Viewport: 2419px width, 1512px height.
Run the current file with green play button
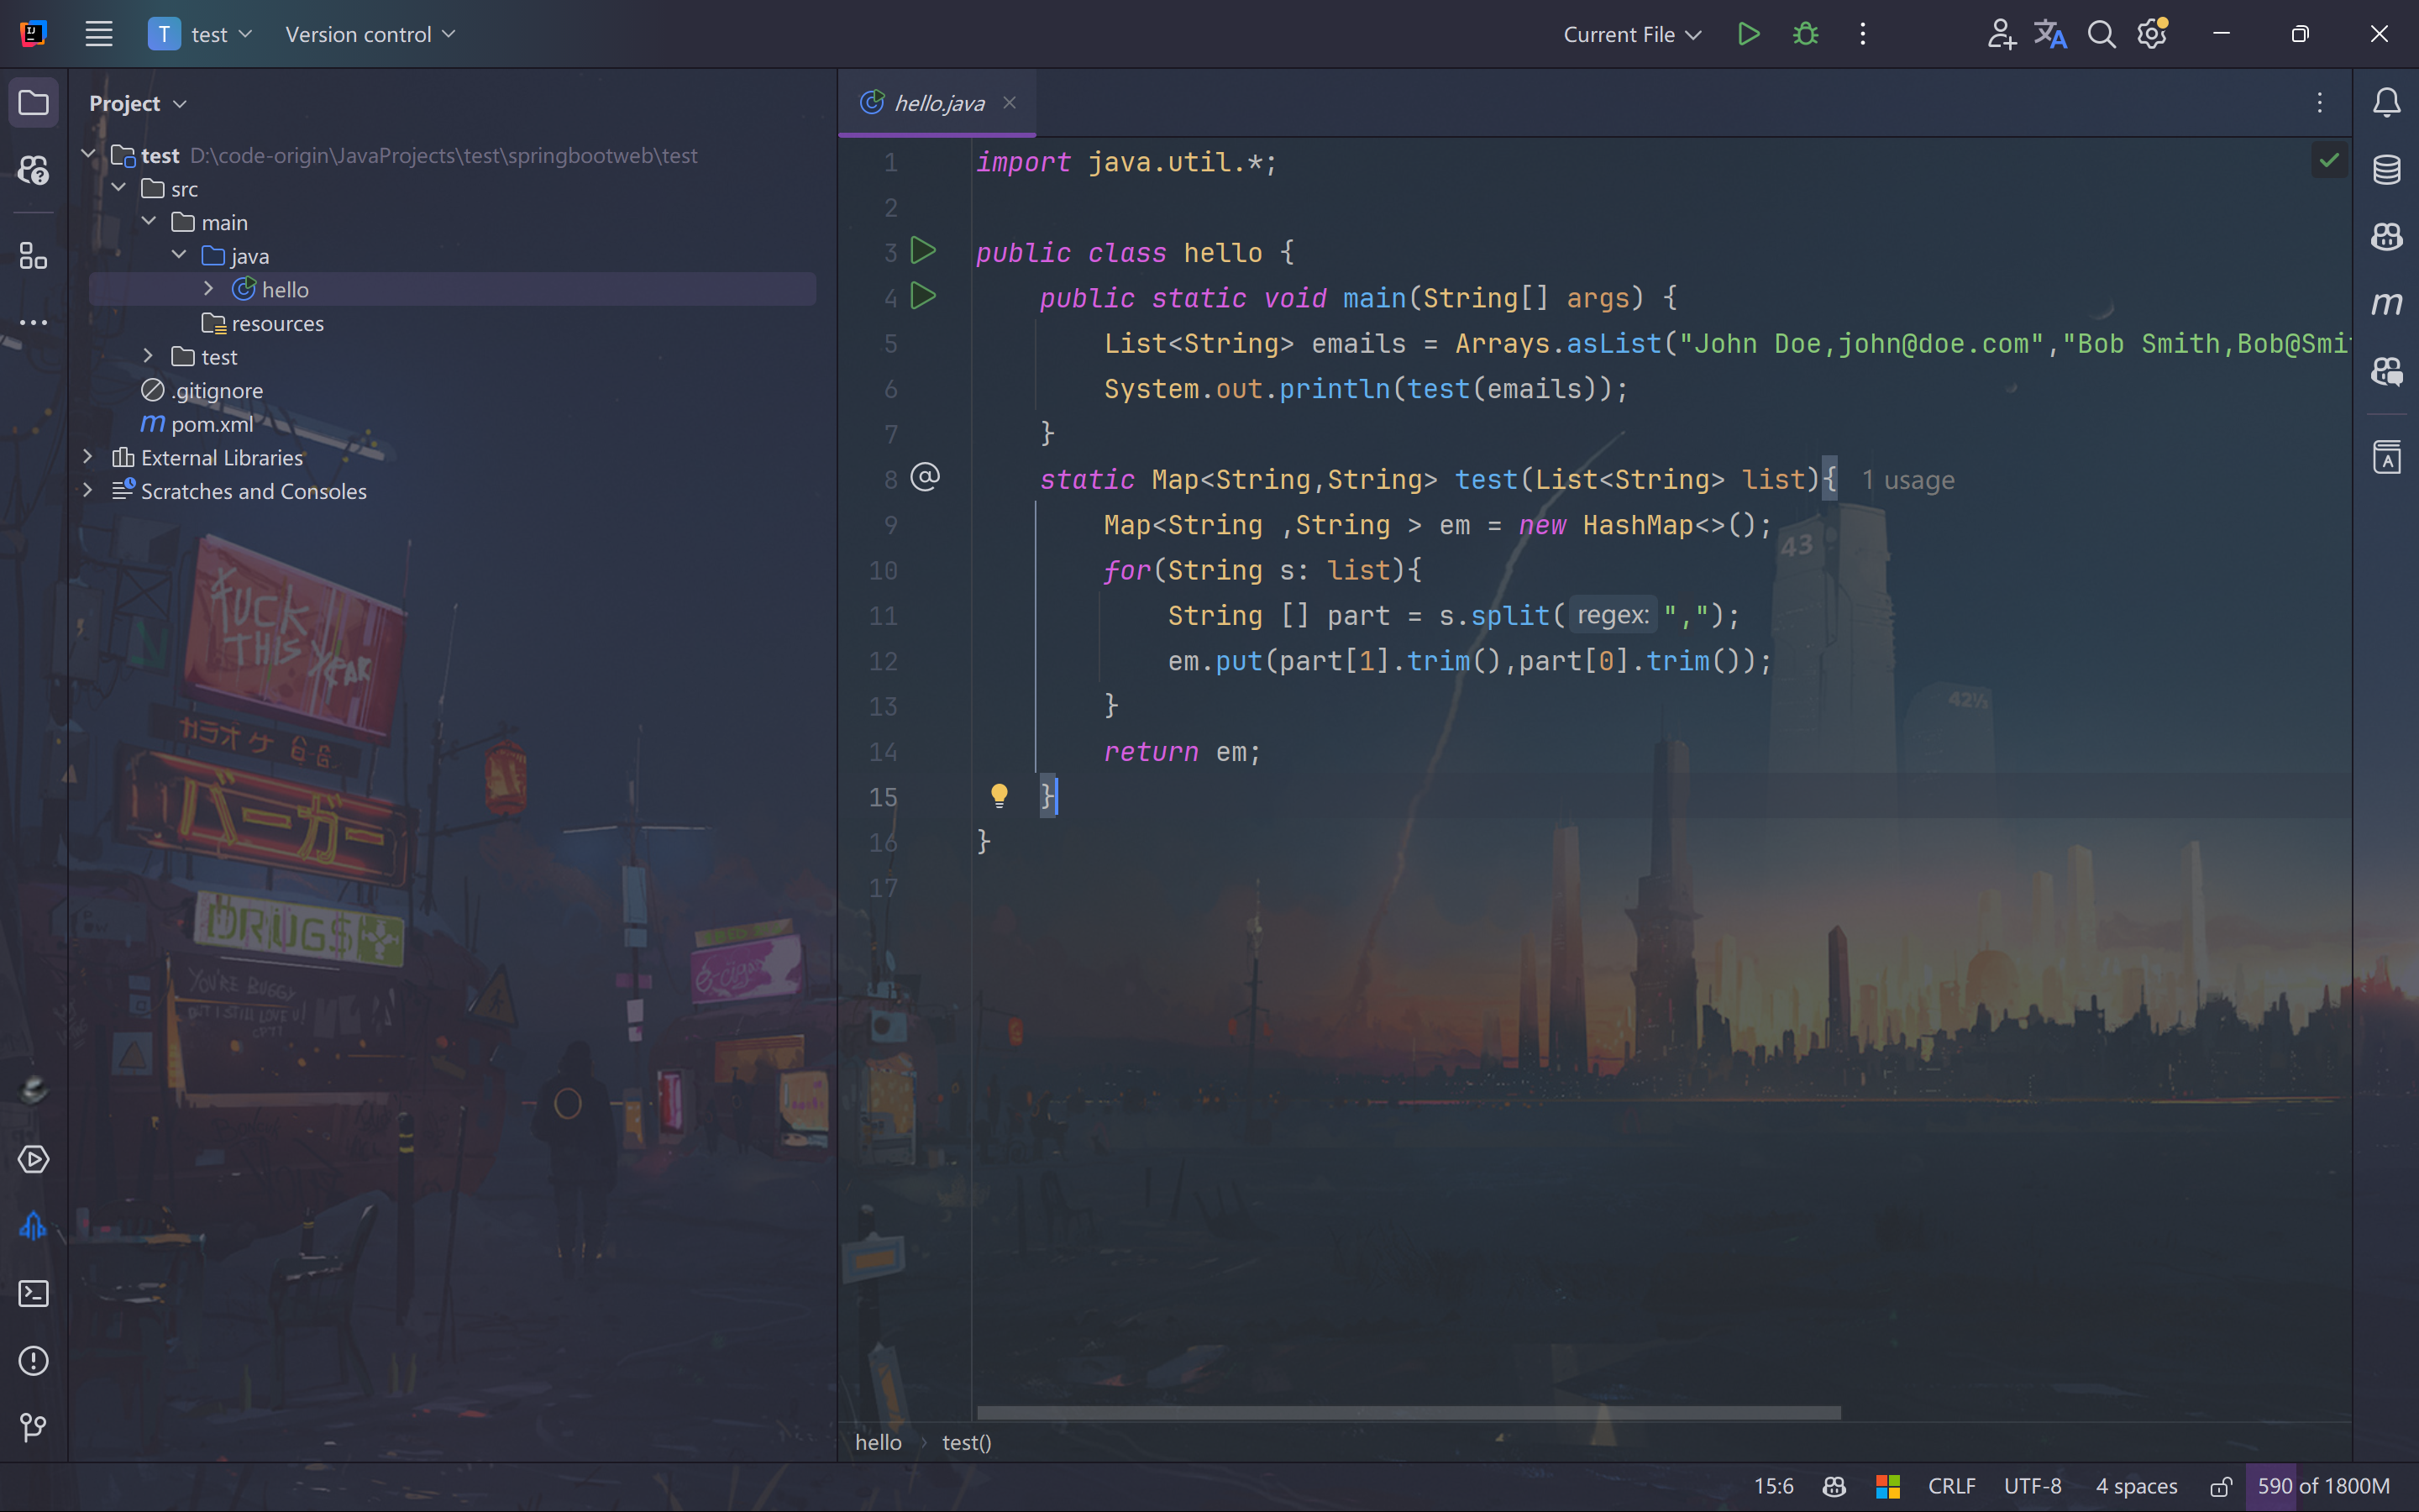(x=1748, y=34)
